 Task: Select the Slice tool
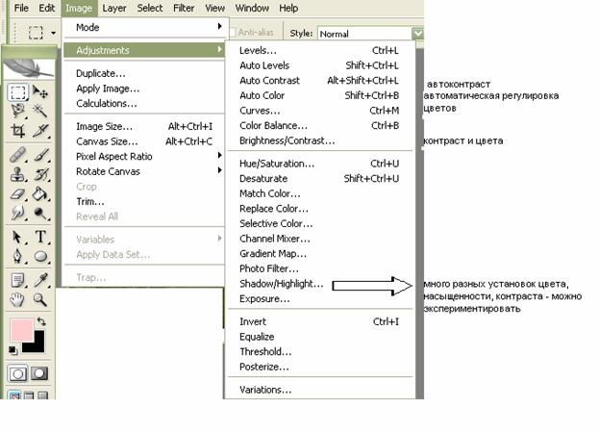(40, 131)
